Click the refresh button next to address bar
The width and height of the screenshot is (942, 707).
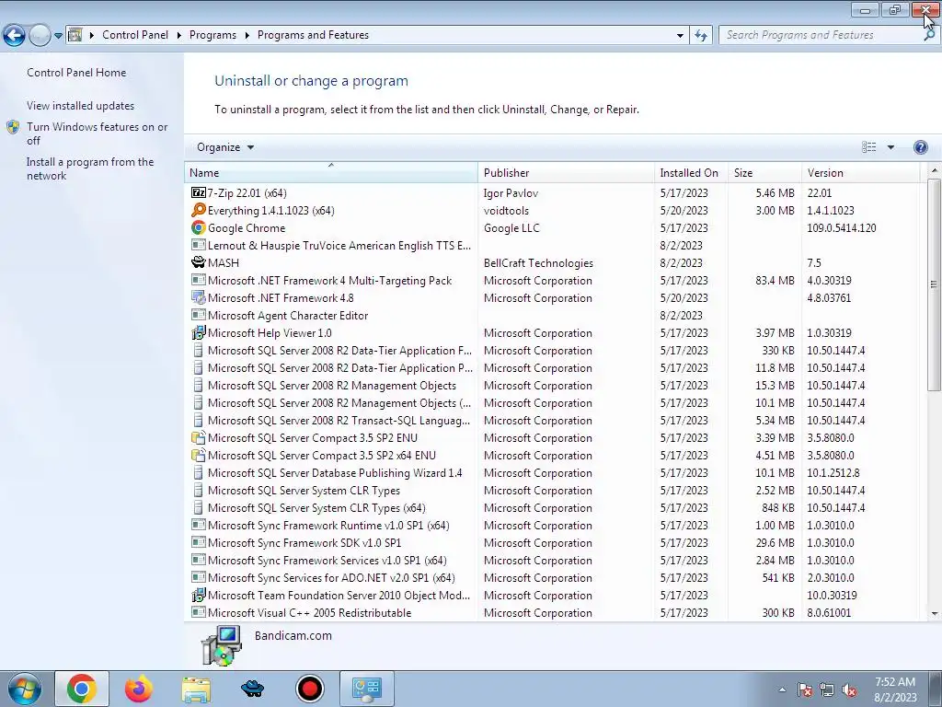pos(700,35)
